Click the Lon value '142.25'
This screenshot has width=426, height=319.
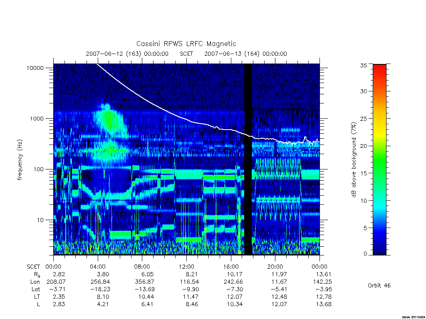[x=322, y=282]
